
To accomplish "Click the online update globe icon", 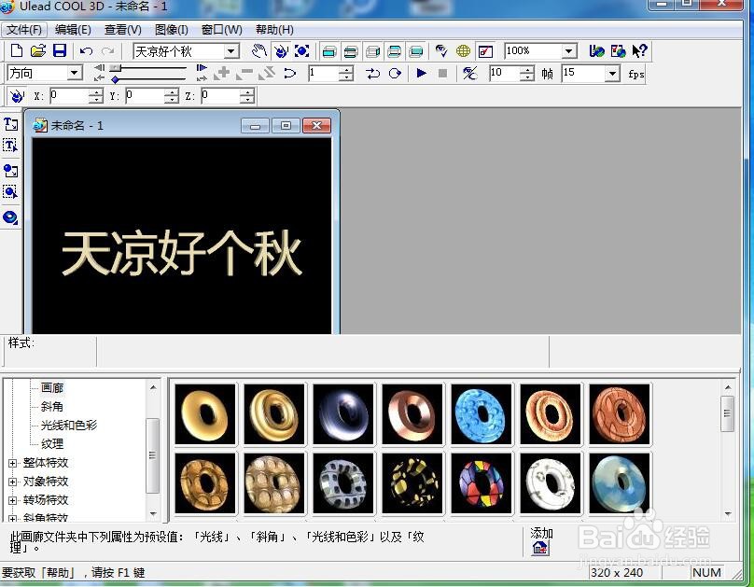I will (x=618, y=51).
